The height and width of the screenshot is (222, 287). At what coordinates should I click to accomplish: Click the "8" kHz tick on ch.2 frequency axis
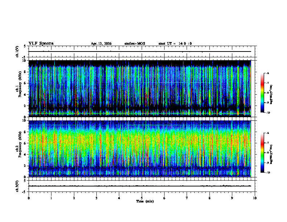[25, 132]
